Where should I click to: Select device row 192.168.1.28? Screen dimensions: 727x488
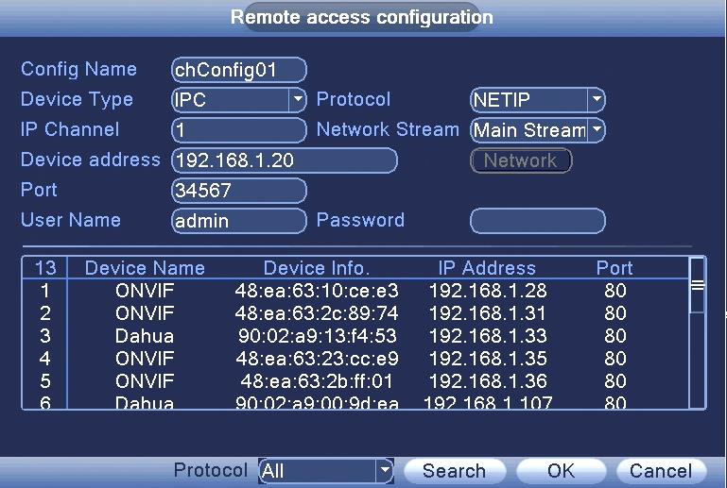tap(355, 291)
